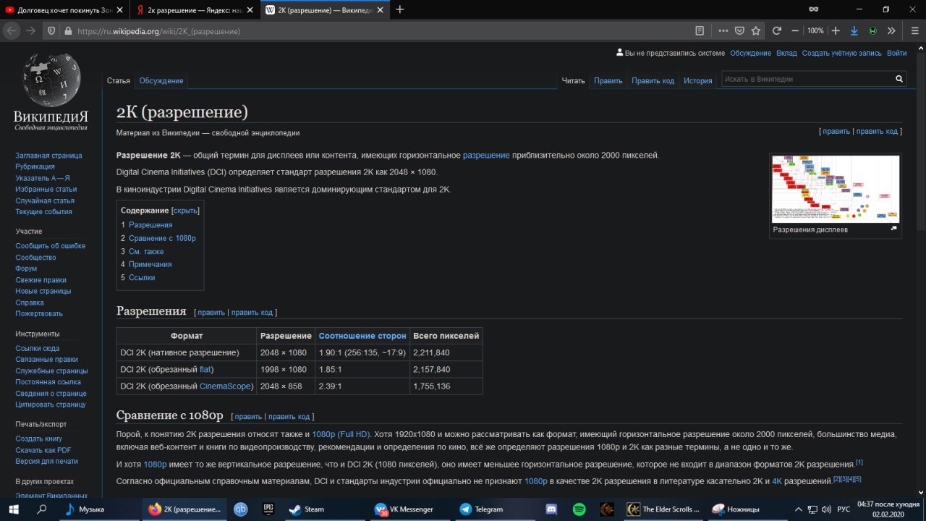Open 'Версия для печати' link
This screenshot has height=521, width=926.
tap(46, 461)
